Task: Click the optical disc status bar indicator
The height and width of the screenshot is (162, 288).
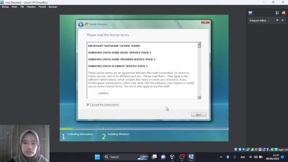Action: tap(240, 149)
